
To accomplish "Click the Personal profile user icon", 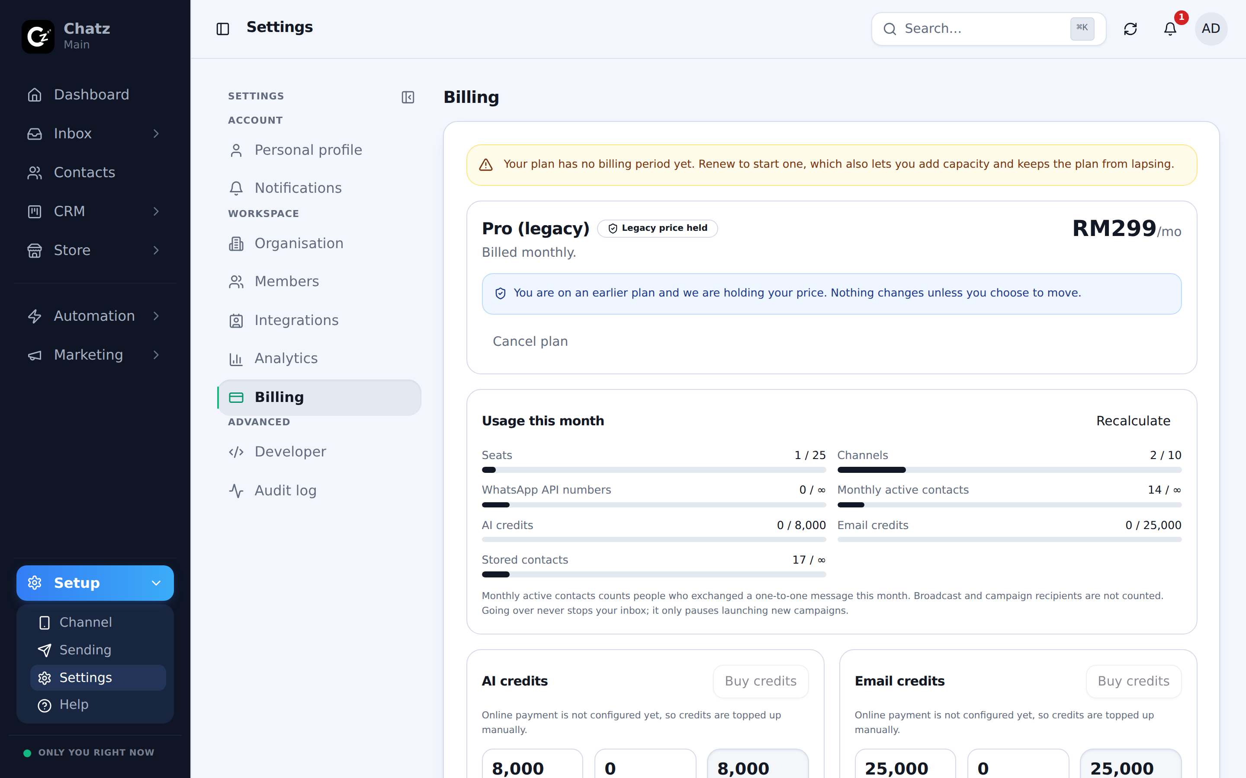I will click(x=236, y=150).
